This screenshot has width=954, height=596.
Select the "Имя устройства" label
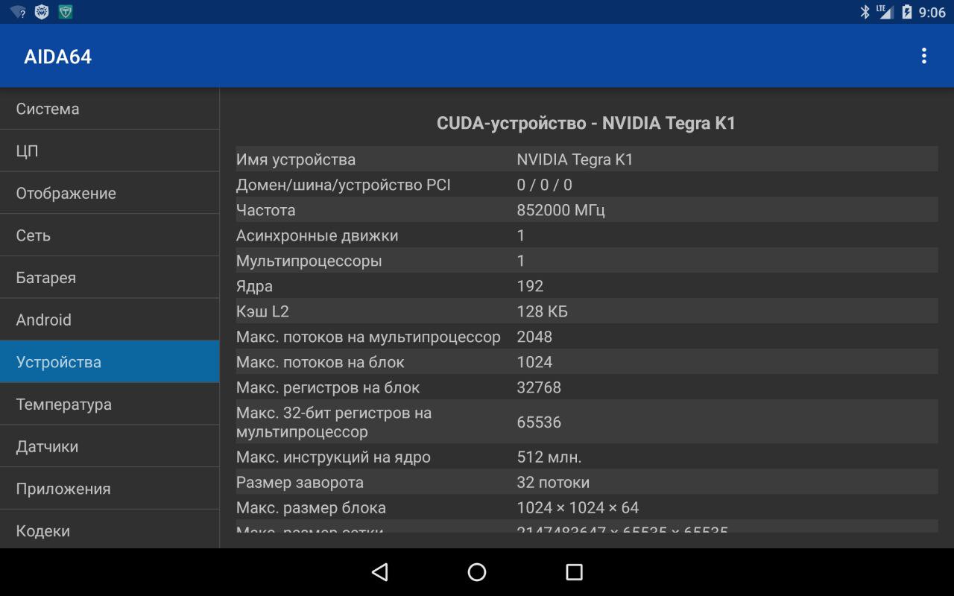[x=296, y=159]
